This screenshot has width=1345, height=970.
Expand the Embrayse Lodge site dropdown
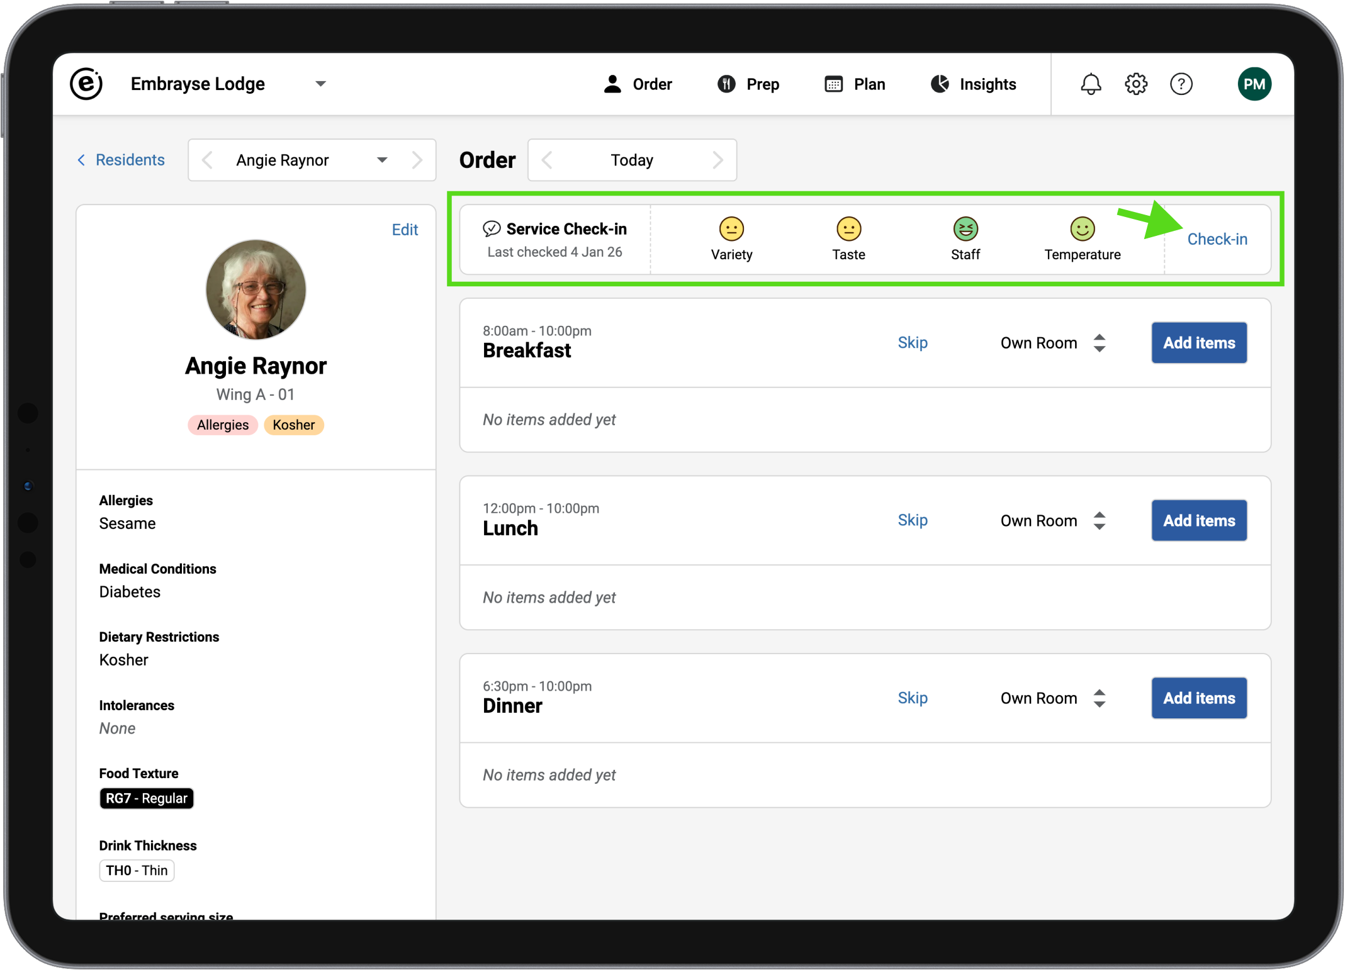coord(320,84)
